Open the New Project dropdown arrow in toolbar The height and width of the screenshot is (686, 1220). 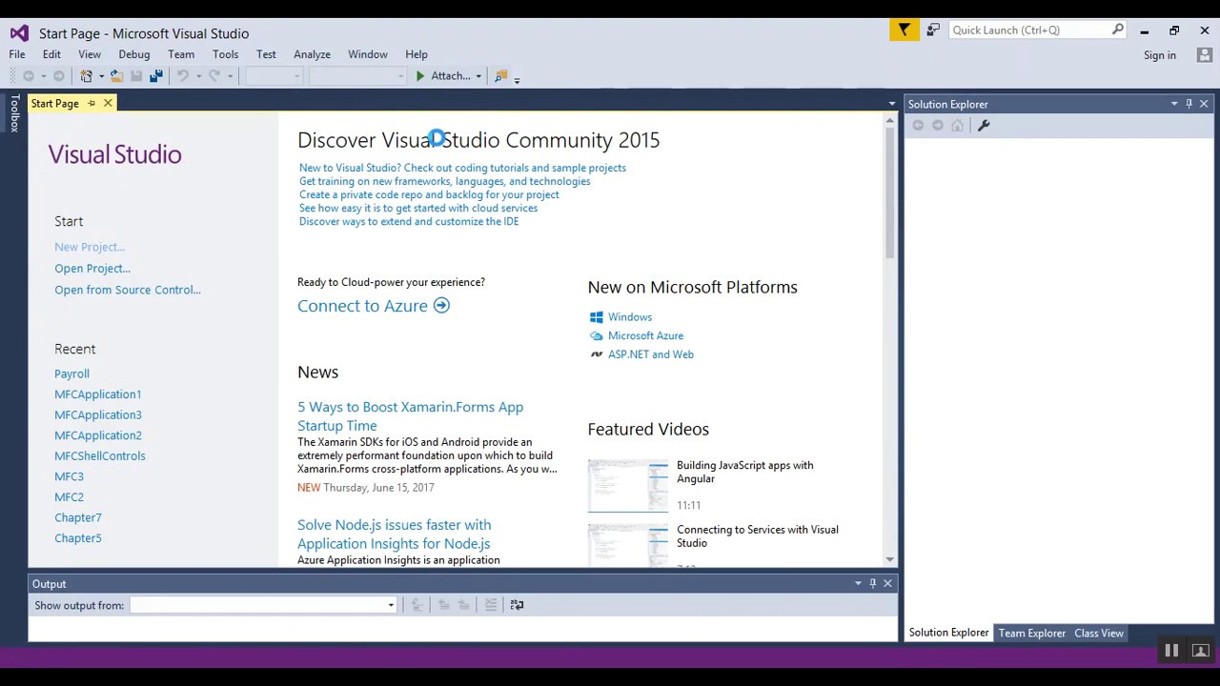(100, 76)
